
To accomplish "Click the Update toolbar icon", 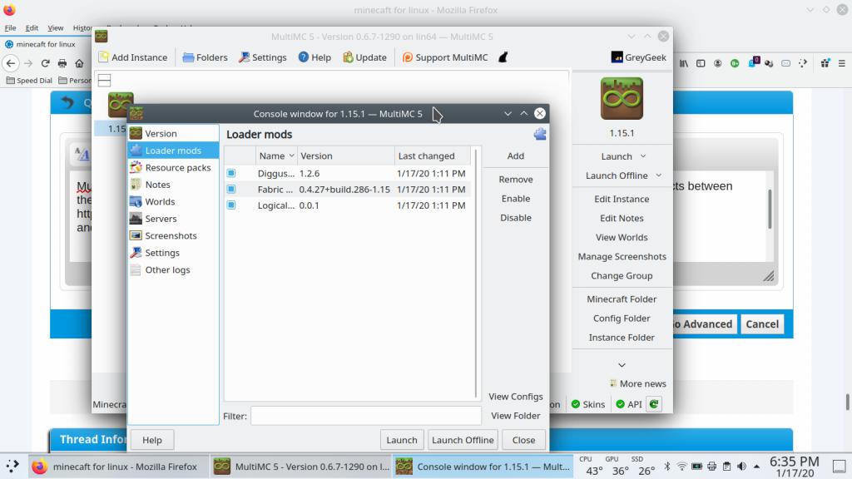I will [x=363, y=57].
